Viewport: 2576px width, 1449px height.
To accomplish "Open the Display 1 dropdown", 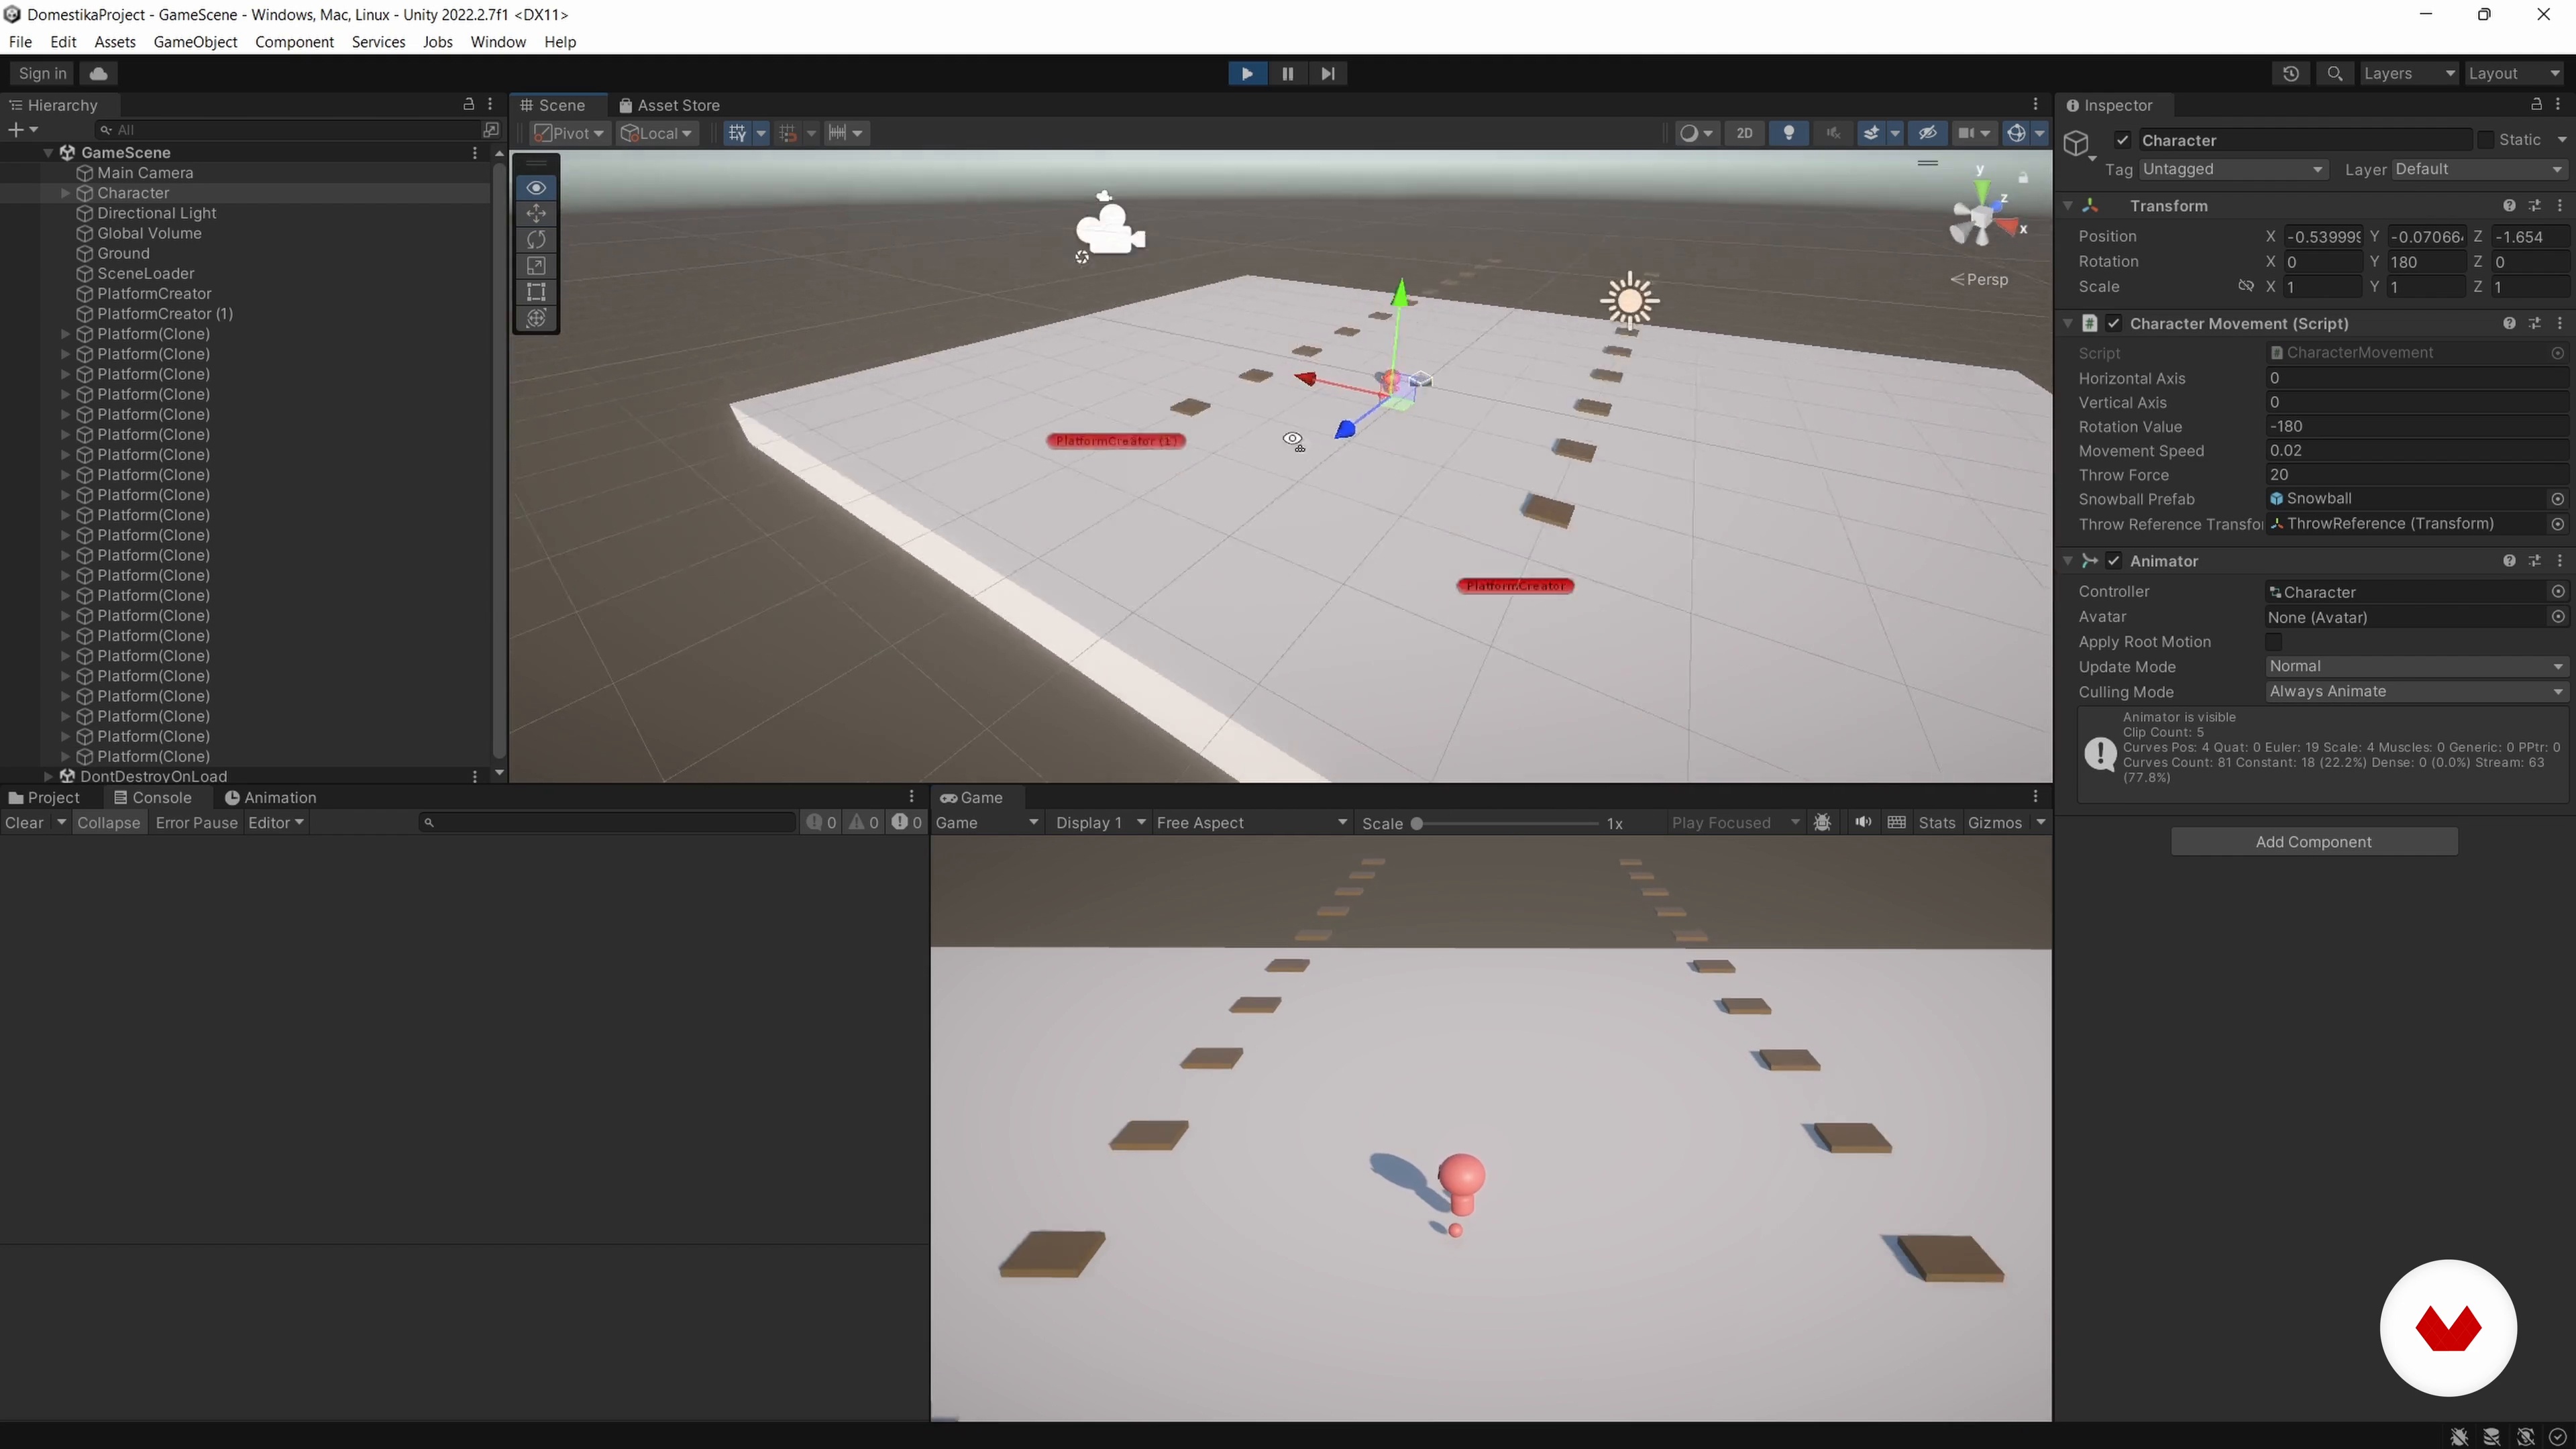I will [x=1100, y=822].
